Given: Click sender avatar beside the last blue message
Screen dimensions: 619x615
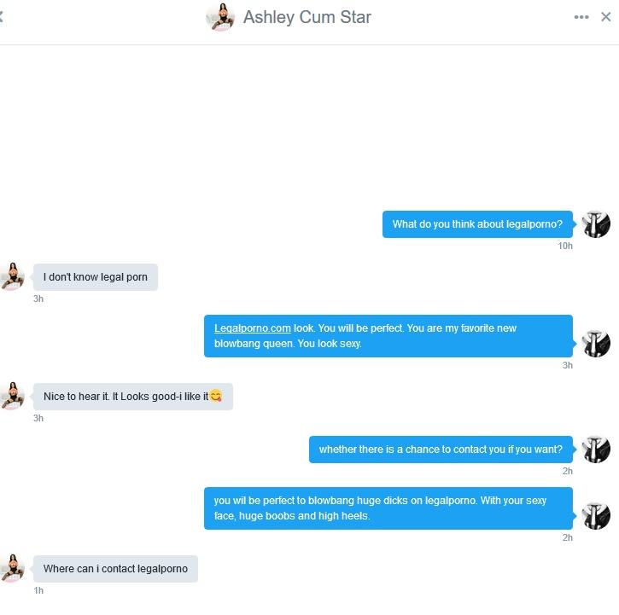Looking at the screenshot, I should [597, 515].
